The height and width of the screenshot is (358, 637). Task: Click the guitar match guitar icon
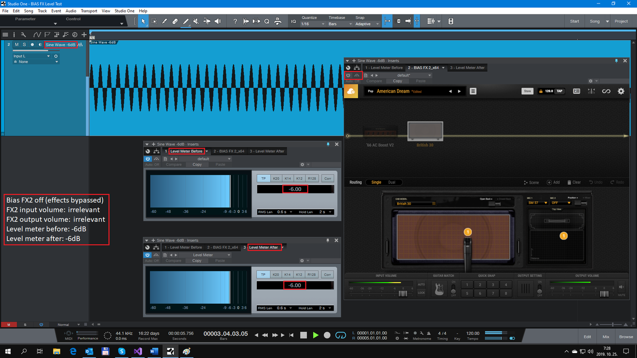click(x=439, y=289)
